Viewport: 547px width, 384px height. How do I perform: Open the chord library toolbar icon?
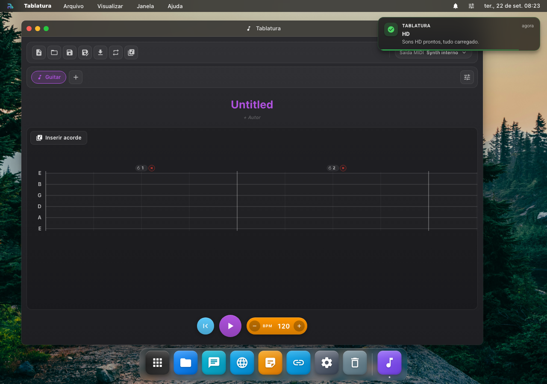131,52
